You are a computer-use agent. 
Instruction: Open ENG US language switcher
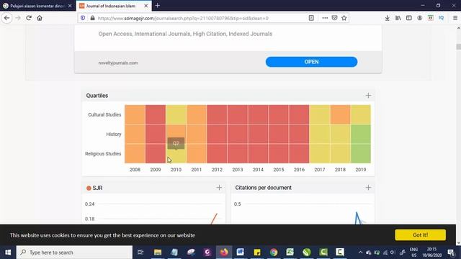[x=413, y=253]
